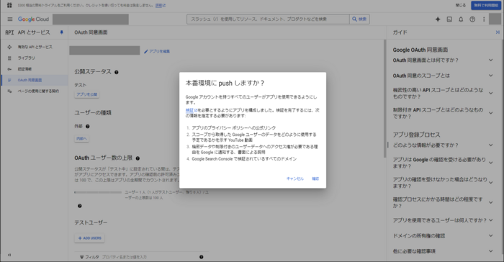Image resolution: width=504 pixels, height=262 pixels.
Task: Open the 詳細 link in trial banner
Action: 161,6
